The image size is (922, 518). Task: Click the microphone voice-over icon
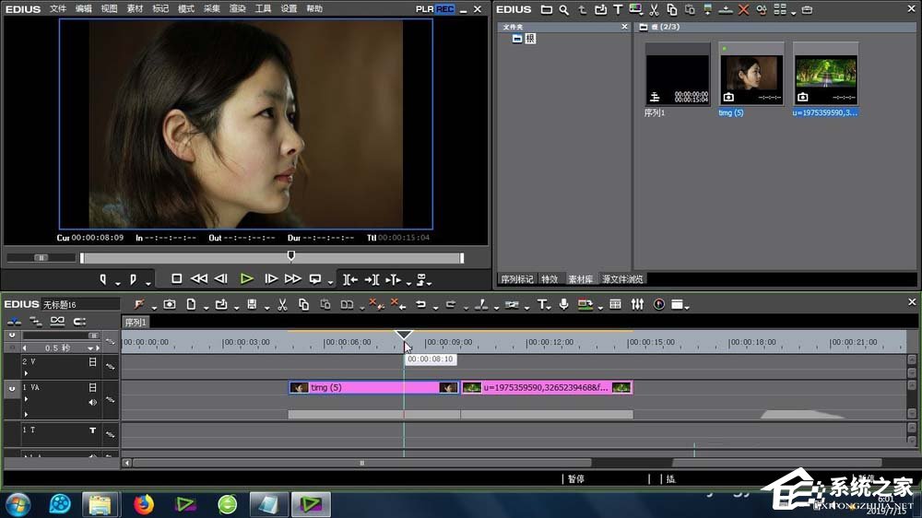(564, 304)
